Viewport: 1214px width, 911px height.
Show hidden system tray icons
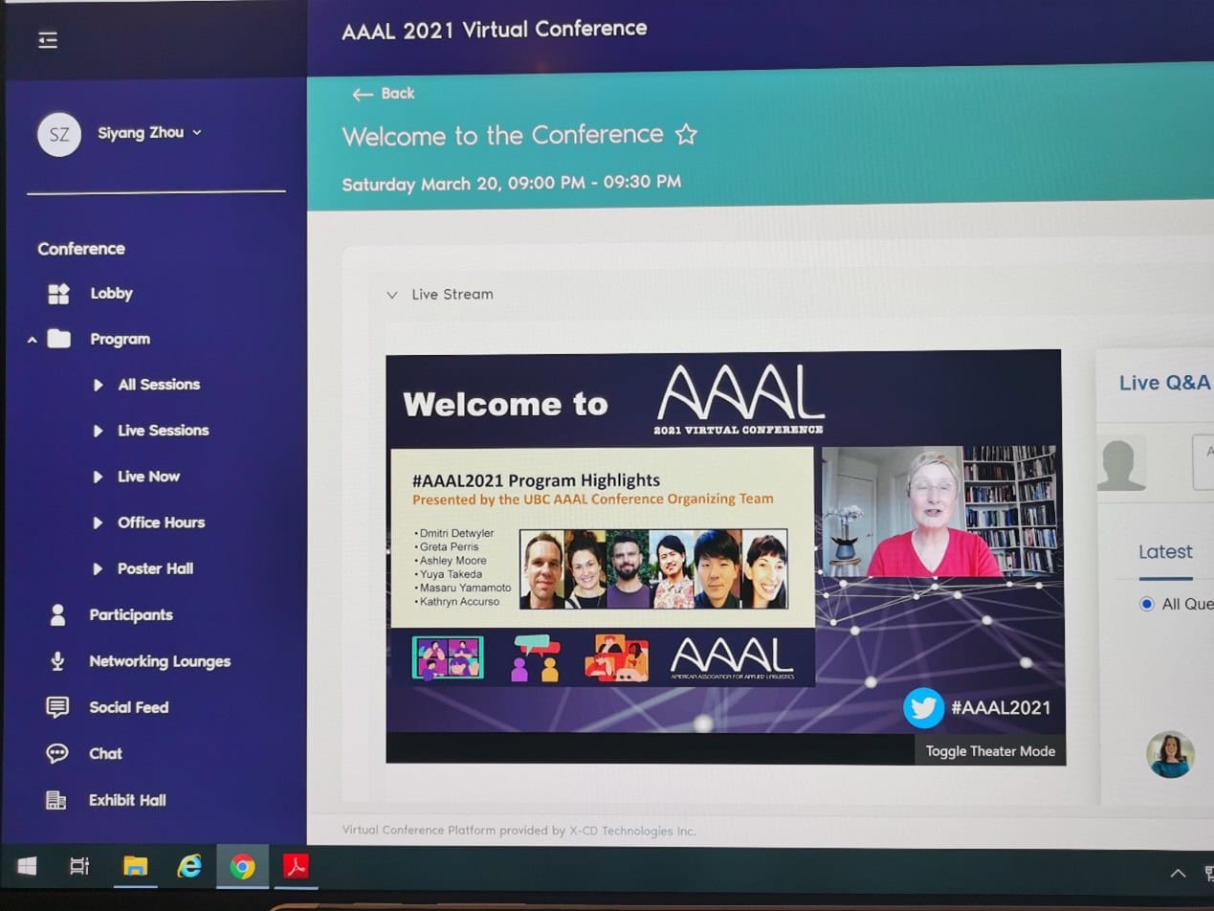pyautogui.click(x=1179, y=873)
